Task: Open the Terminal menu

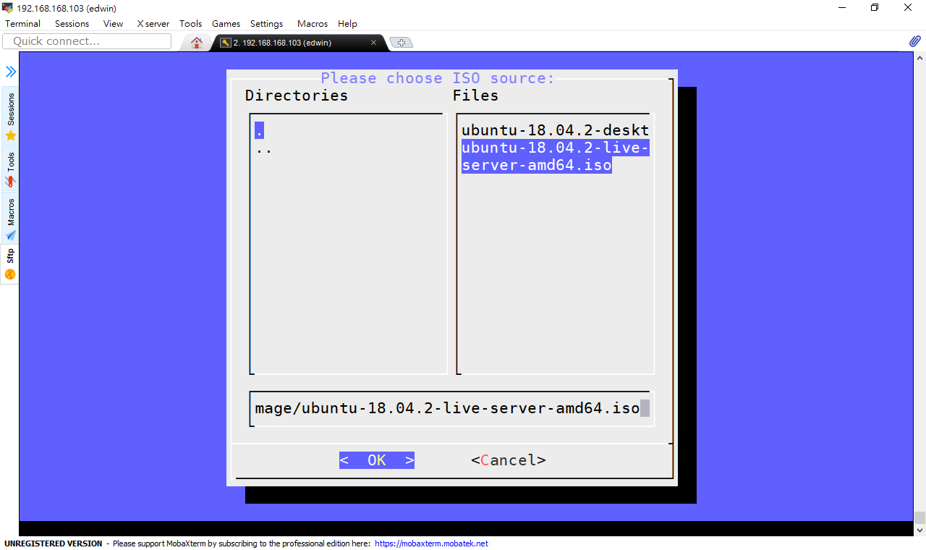Action: [x=22, y=23]
